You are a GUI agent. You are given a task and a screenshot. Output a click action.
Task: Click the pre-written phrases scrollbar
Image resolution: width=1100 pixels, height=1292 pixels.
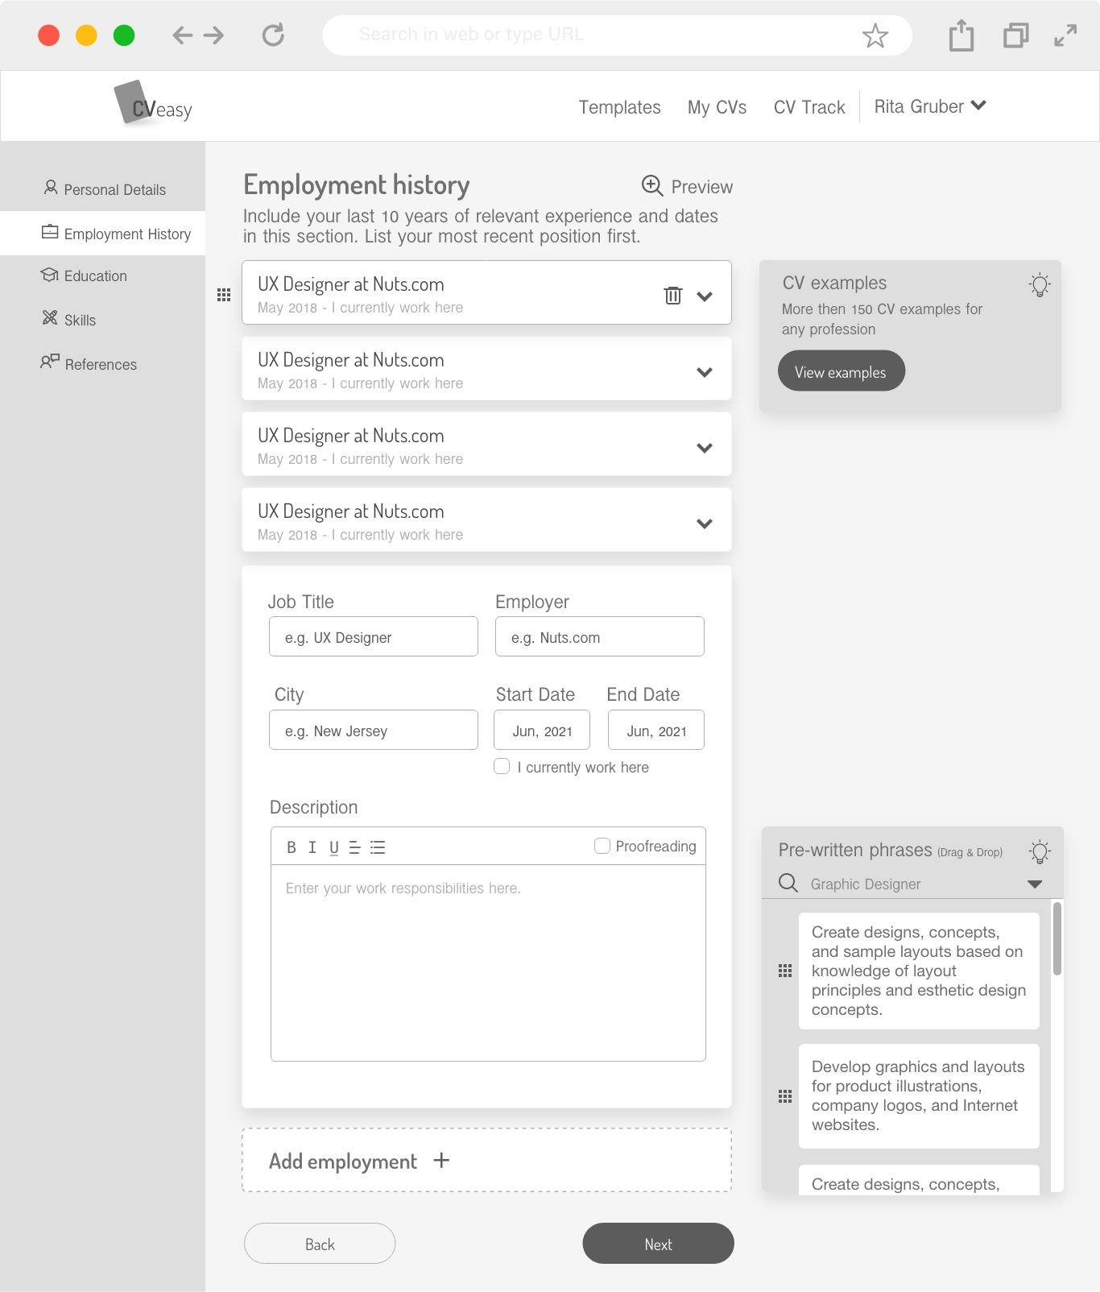point(1057,939)
